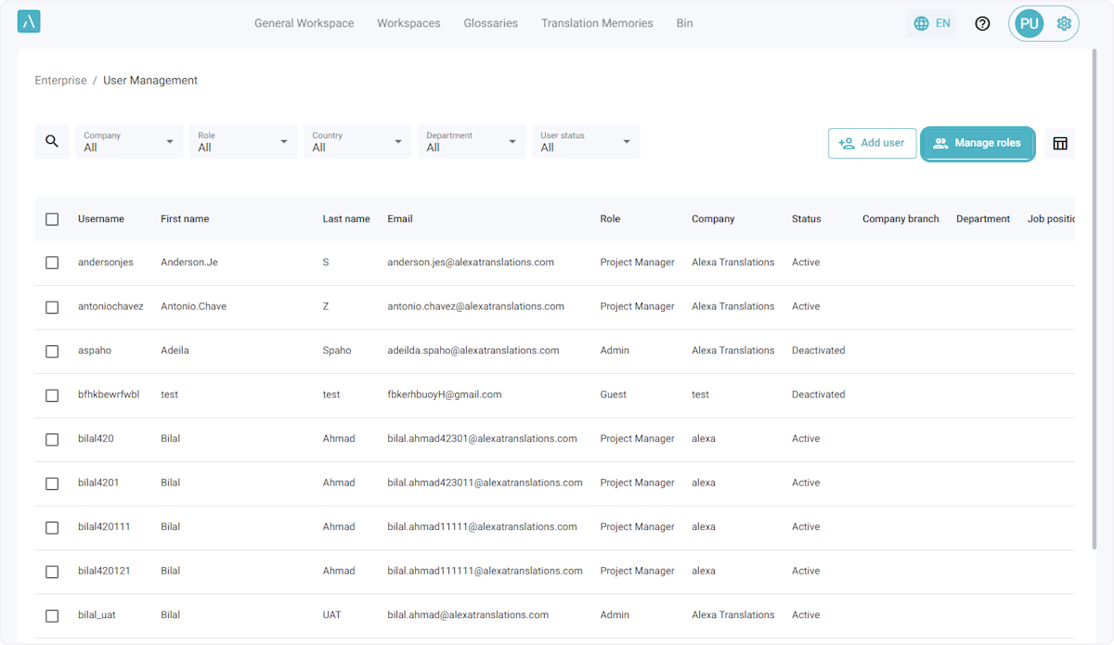This screenshot has width=1114, height=645.
Task: Click the Enterprise breadcrumb link
Action: 60,81
